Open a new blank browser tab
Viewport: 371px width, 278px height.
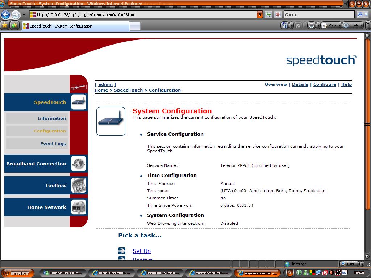click(x=135, y=26)
